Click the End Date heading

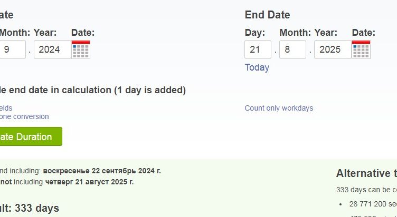(x=267, y=15)
